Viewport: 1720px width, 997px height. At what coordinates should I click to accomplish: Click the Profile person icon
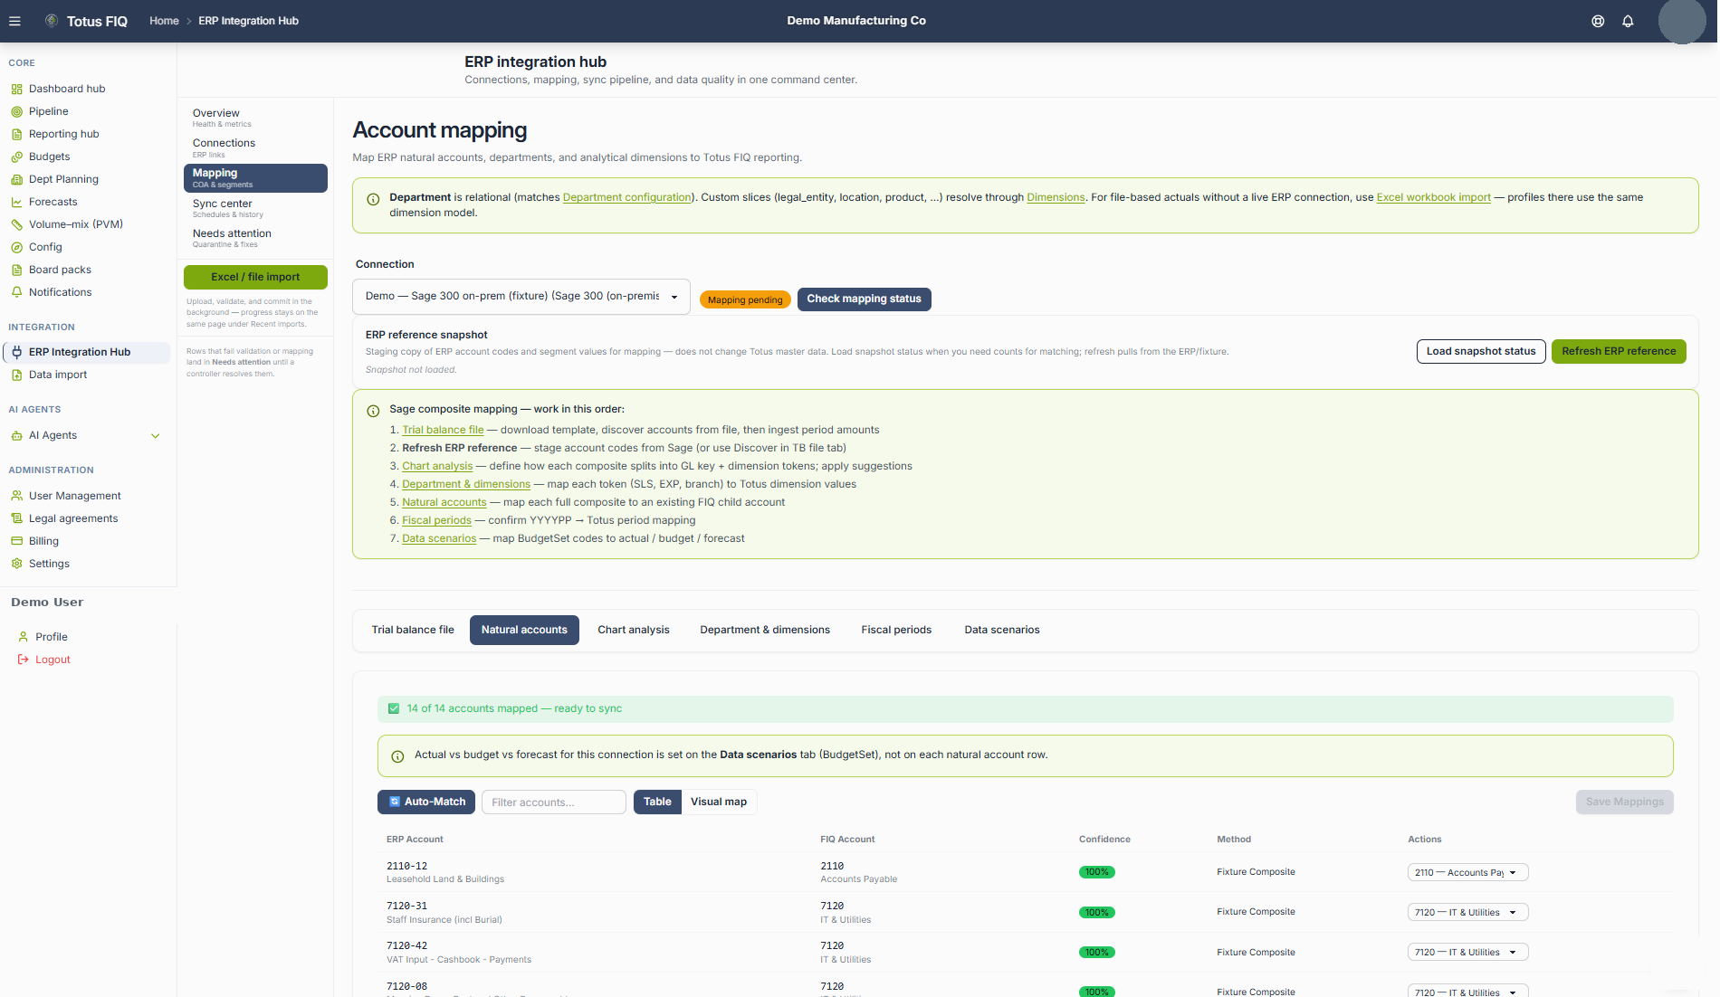24,637
